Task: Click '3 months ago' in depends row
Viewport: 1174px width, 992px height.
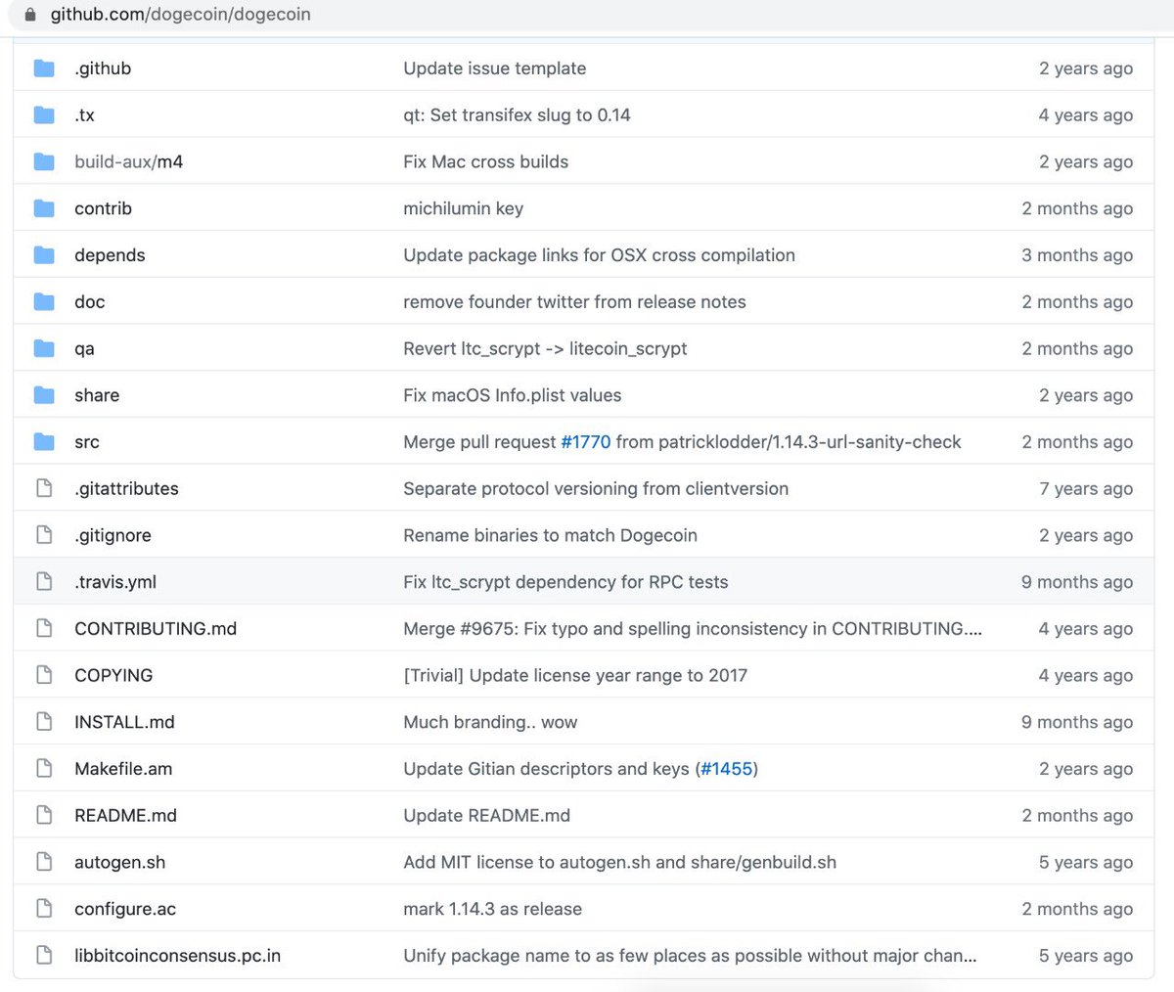Action: click(1077, 255)
